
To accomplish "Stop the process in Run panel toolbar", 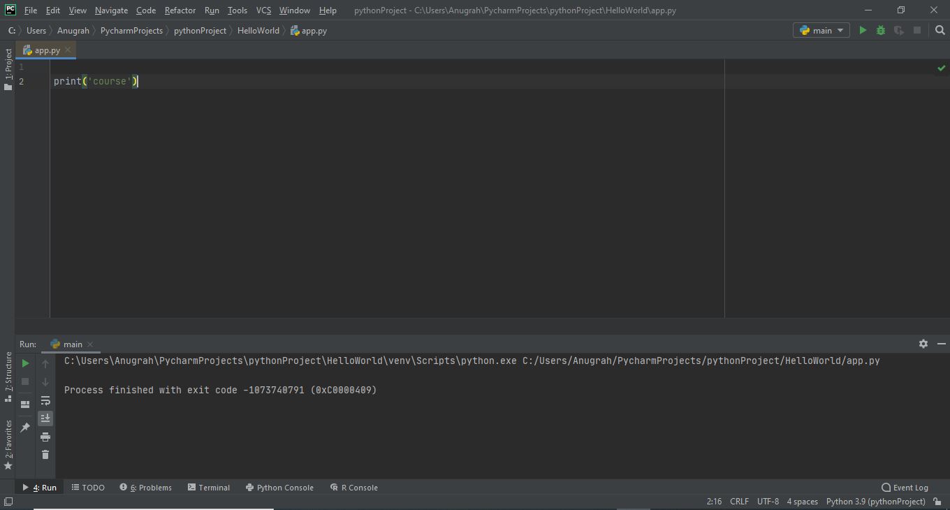I will [25, 381].
